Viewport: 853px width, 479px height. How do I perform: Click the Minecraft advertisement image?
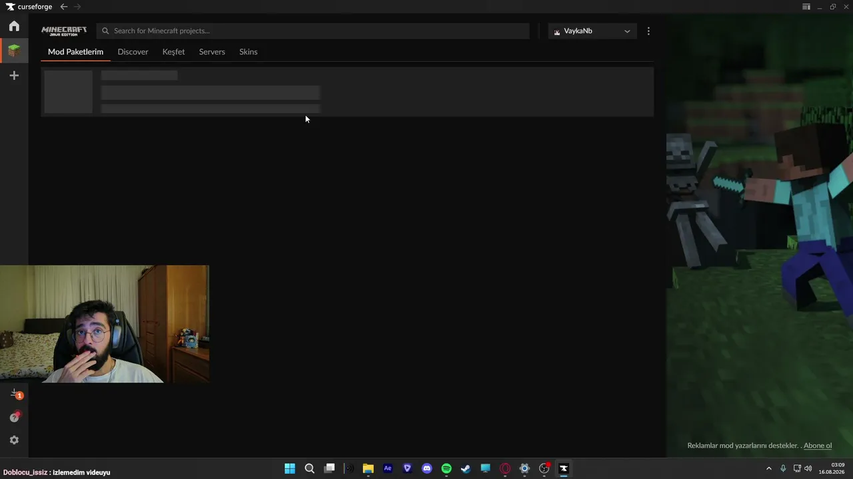(x=760, y=236)
